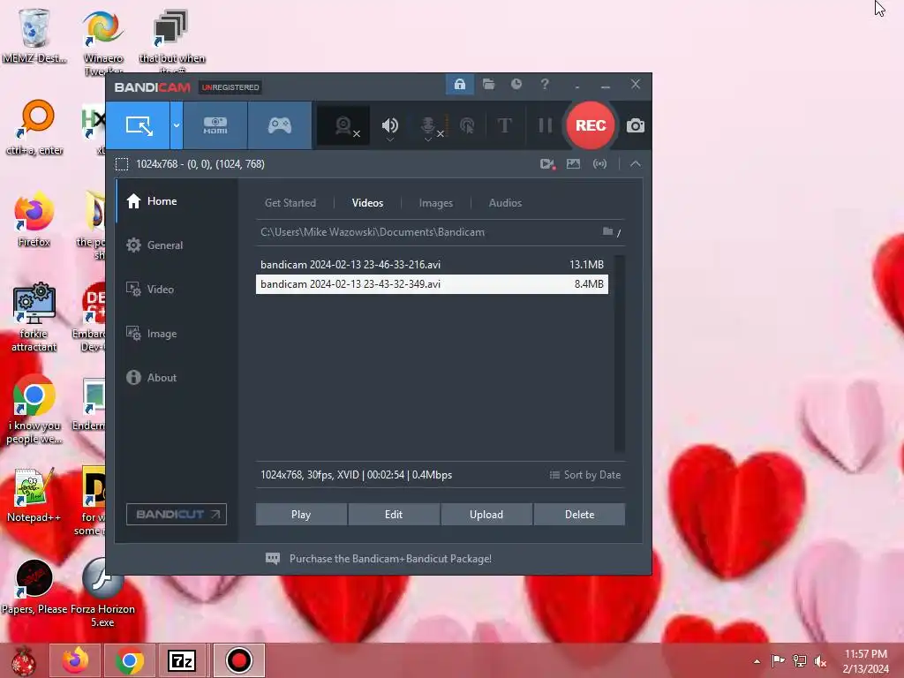Open the output folder icon in title bar
Image resolution: width=904 pixels, height=678 pixels.
coord(488,84)
